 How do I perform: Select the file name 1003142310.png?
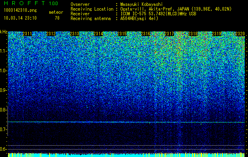click(x=21, y=10)
